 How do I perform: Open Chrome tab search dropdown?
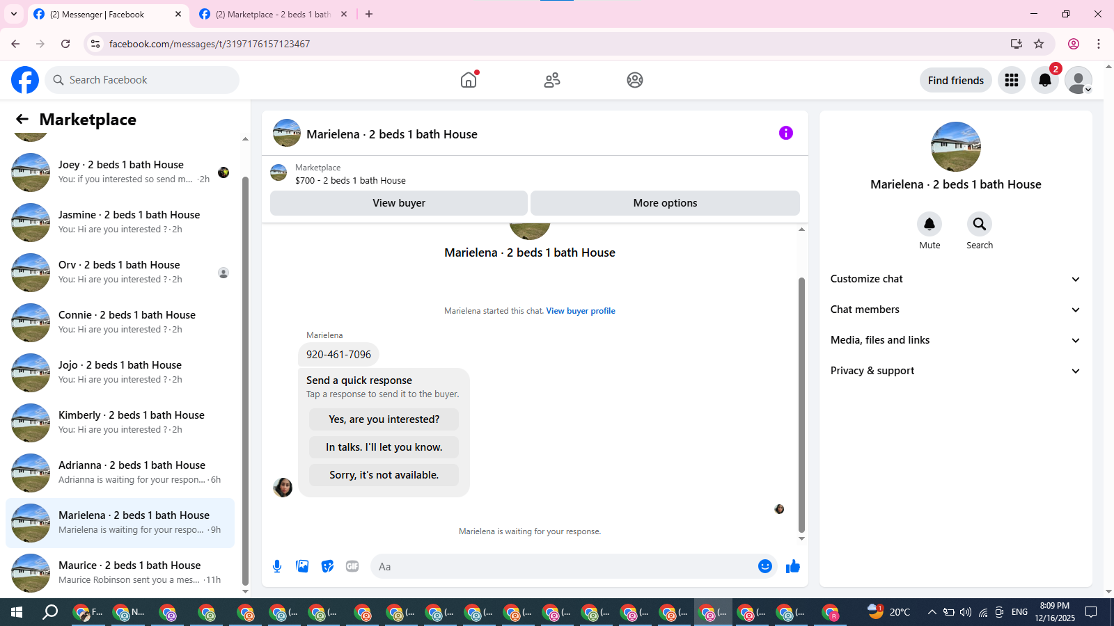coord(14,14)
